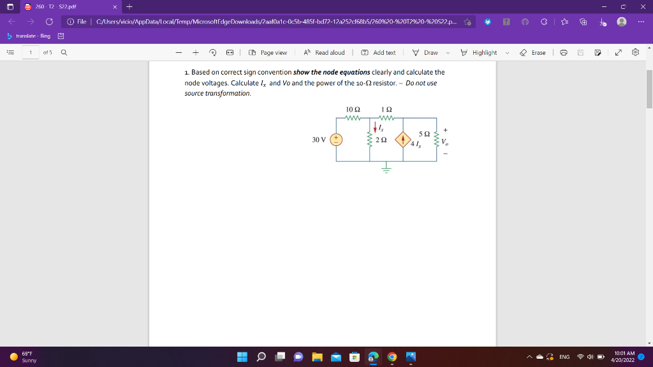Print the PDF document
653x367 pixels.
[564, 52]
